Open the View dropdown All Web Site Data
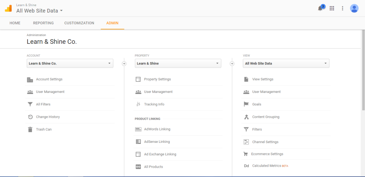 pos(286,63)
